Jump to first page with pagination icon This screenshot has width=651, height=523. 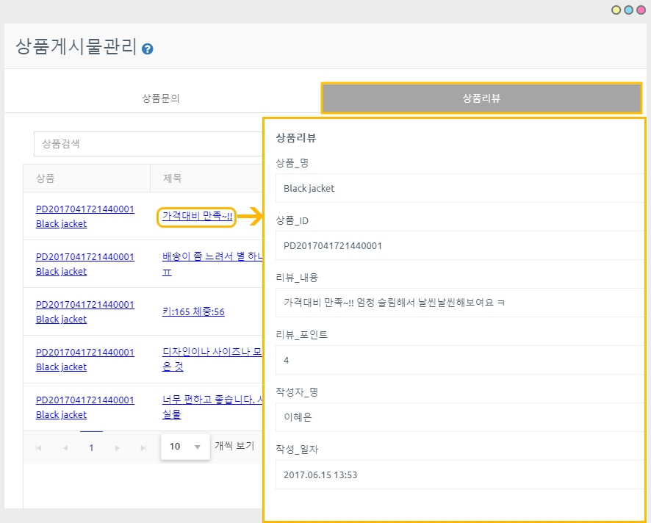coord(38,447)
